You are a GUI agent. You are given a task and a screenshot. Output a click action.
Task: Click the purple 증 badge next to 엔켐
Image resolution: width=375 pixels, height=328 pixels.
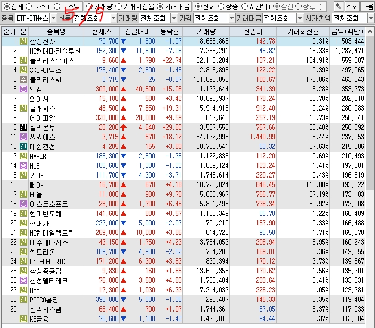pyautogui.click(x=23, y=89)
